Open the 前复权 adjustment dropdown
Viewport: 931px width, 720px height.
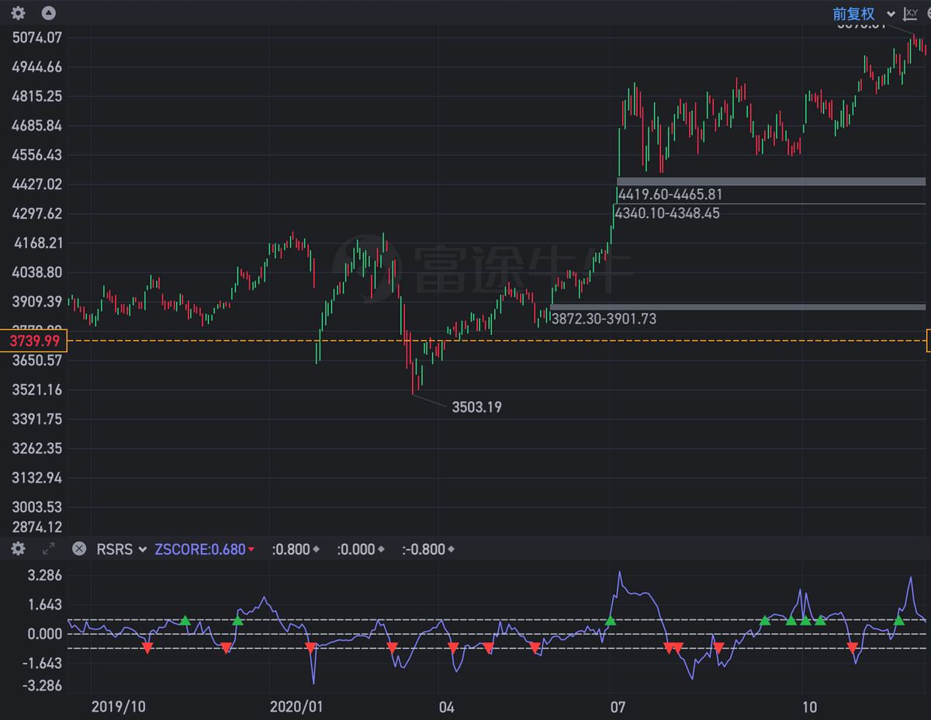point(863,14)
